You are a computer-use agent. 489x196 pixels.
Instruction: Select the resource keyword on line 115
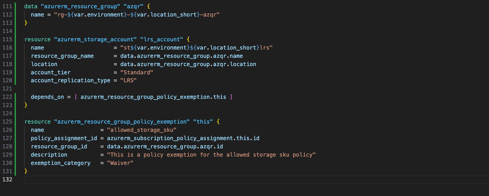(x=38, y=39)
